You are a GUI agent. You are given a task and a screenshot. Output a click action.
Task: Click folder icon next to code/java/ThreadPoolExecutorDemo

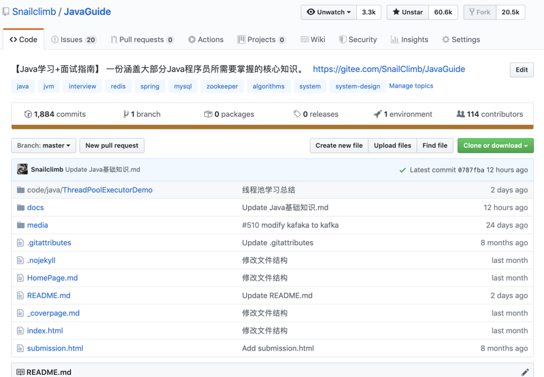coord(21,190)
